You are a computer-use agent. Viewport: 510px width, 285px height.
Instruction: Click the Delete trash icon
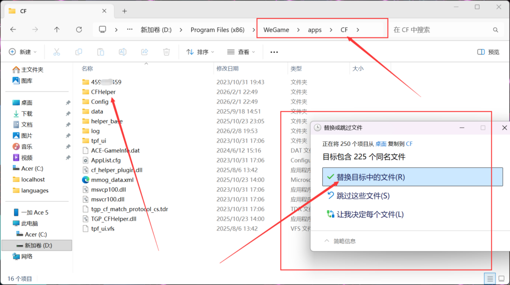(166, 52)
